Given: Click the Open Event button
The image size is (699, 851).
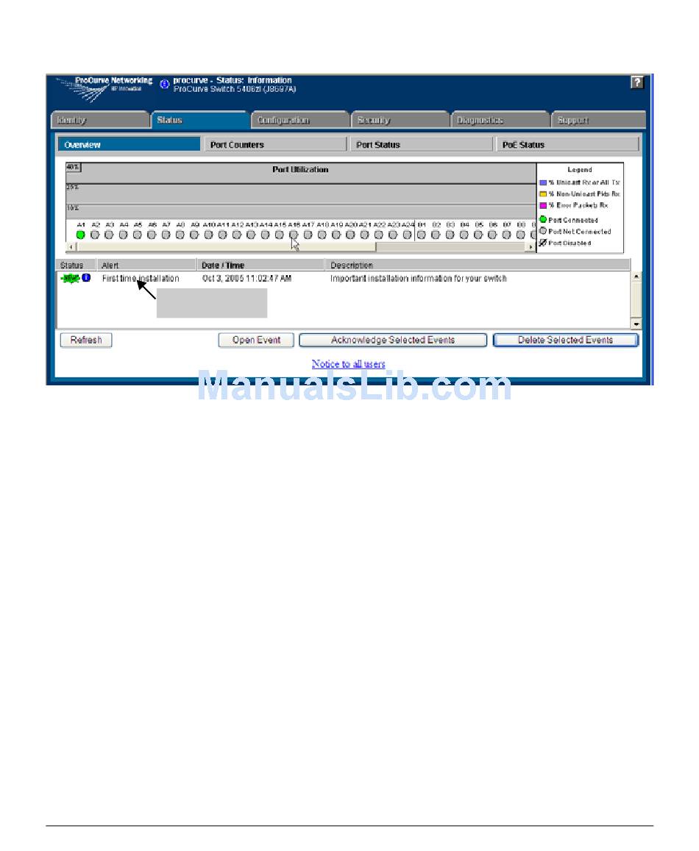Looking at the screenshot, I should [256, 340].
